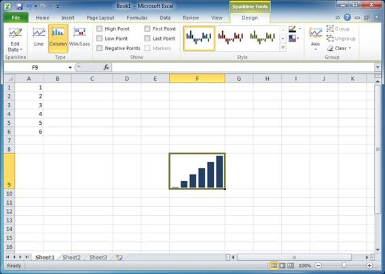
Task: Select the Column sparkline type
Action: (58, 38)
